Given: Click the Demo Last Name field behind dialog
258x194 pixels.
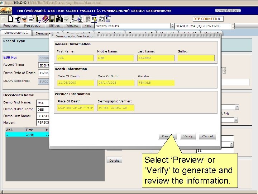Looking at the screenshot, I should 43,116.
